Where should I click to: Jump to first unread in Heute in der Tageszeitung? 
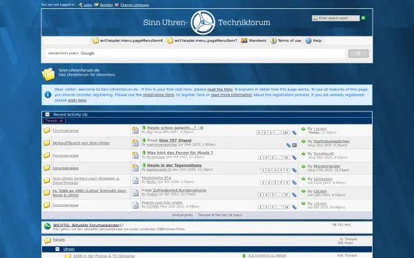coord(144,165)
